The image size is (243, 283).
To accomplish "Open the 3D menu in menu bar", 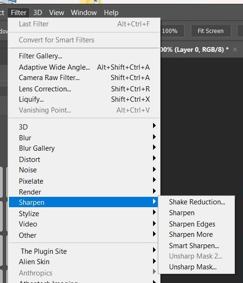I will tap(38, 13).
